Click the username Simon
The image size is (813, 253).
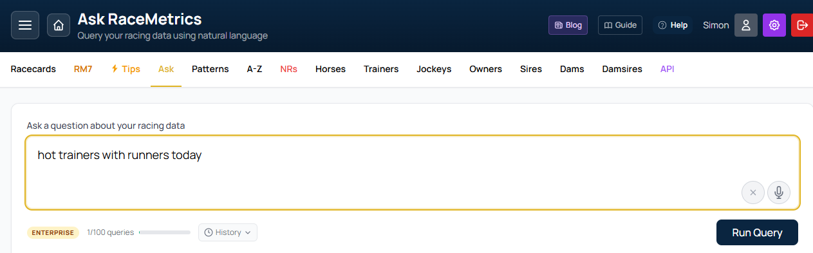click(716, 25)
